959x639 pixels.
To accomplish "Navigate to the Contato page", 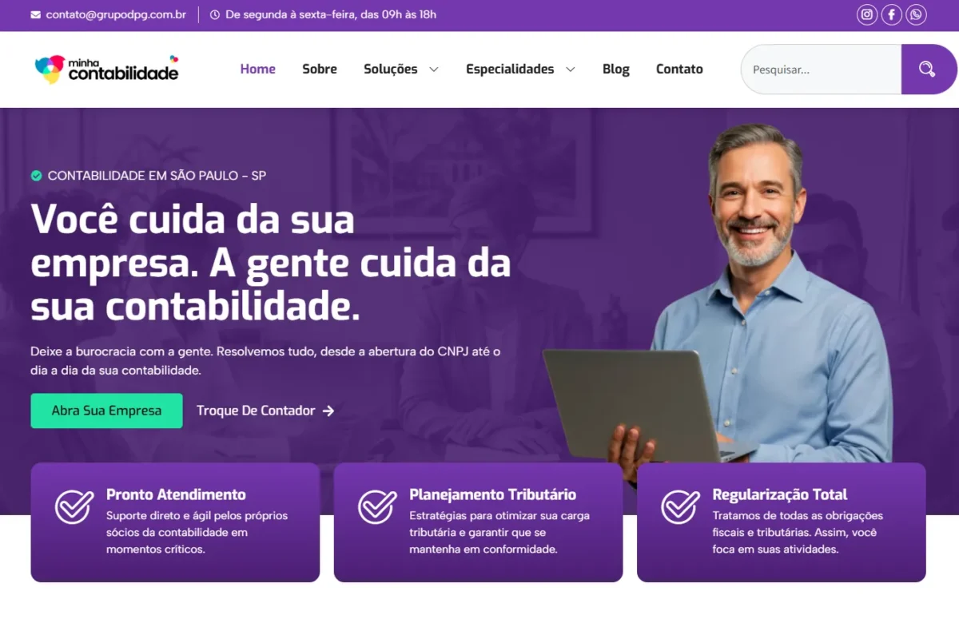I will [x=679, y=69].
